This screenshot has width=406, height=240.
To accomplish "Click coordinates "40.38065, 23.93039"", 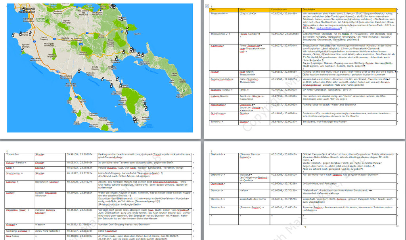I will coord(79,236).
